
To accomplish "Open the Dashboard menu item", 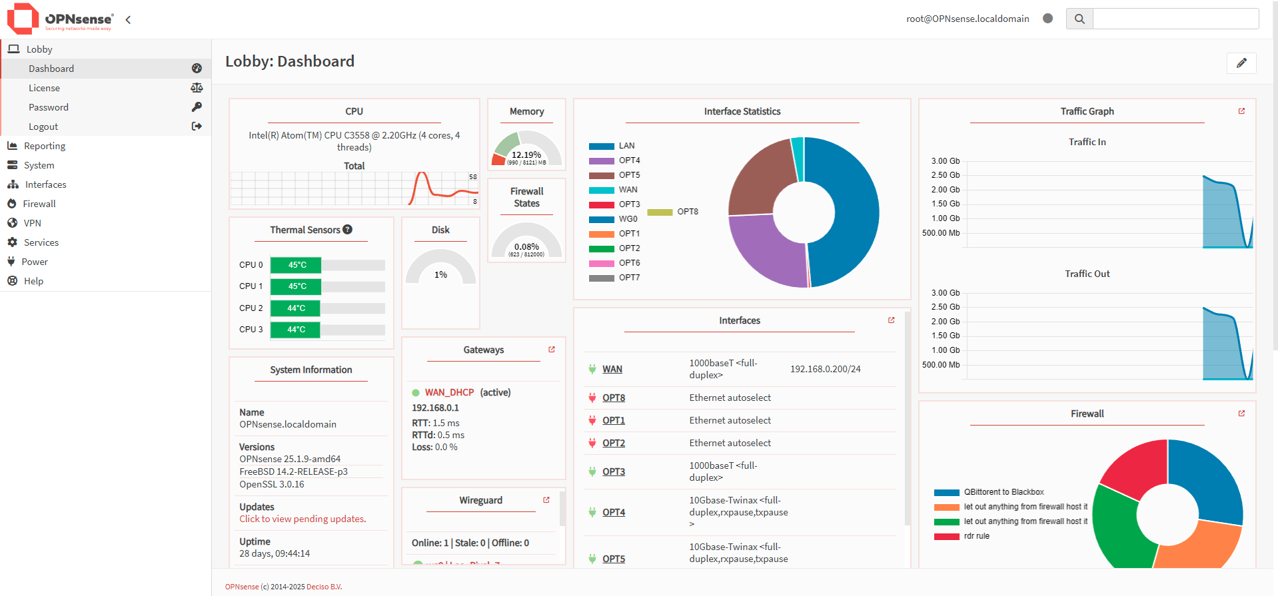I will [x=106, y=69].
